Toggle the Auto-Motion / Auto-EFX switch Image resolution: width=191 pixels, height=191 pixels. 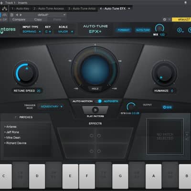click(x=98, y=101)
